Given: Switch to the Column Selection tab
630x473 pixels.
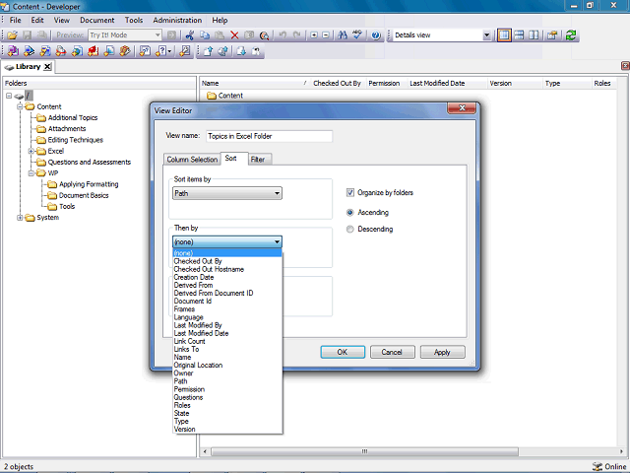Looking at the screenshot, I should coord(192,160).
